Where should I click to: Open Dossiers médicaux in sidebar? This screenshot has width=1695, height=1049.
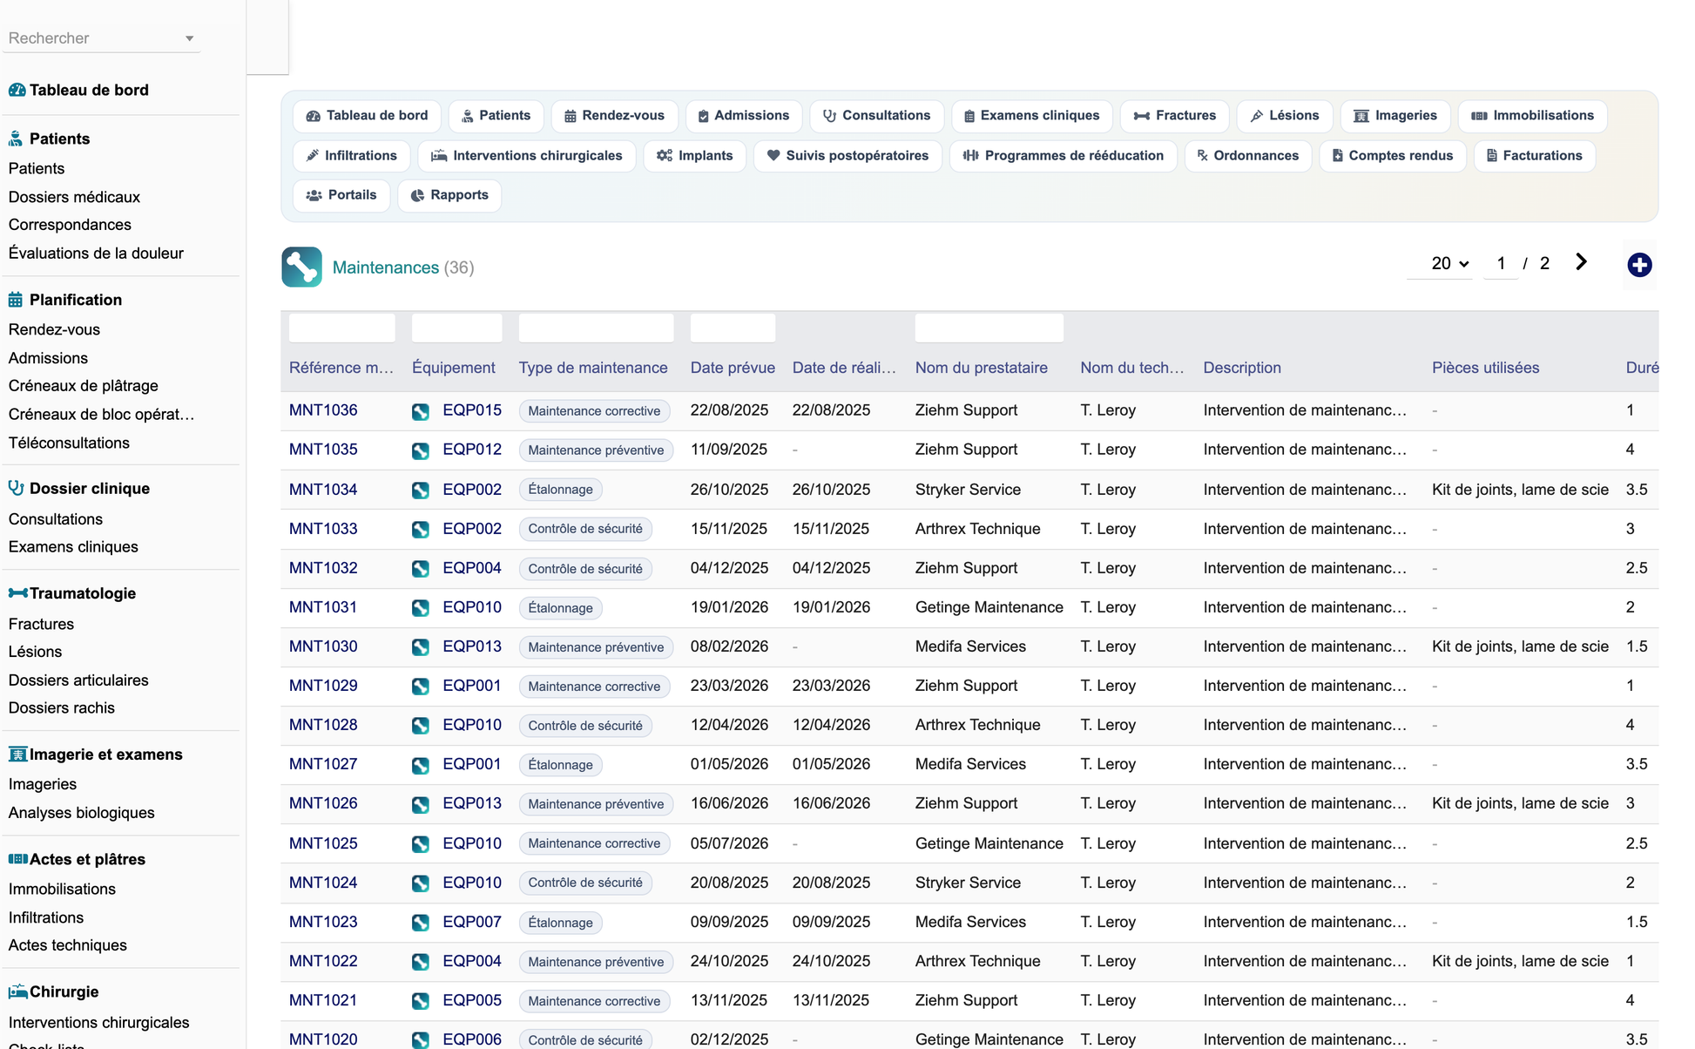(x=74, y=197)
